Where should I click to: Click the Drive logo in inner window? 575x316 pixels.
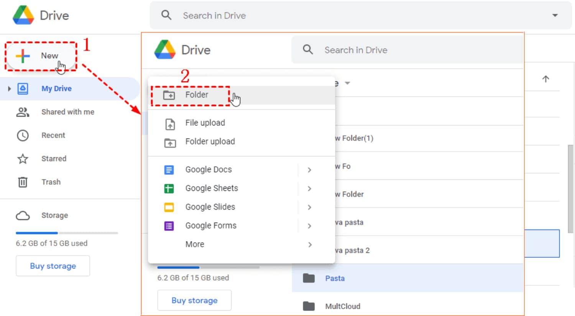[165, 50]
